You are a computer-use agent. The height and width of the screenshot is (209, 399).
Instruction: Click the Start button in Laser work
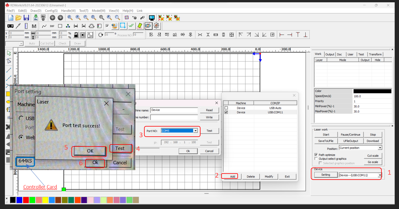(326, 135)
